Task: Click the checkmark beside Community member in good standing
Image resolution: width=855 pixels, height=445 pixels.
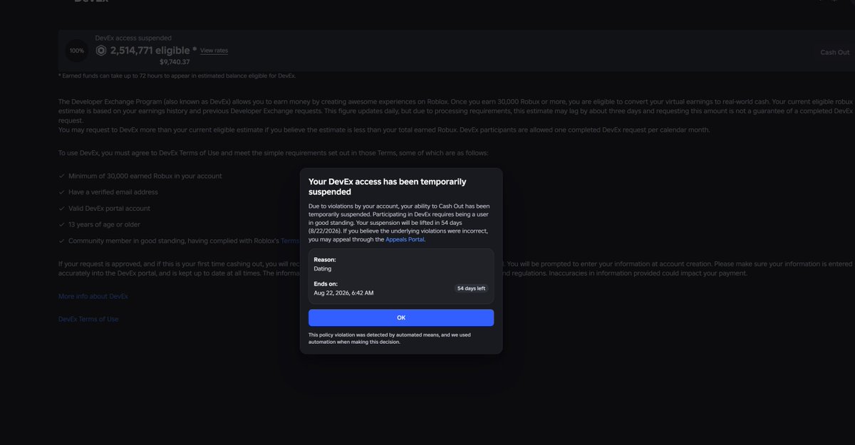Action: (62, 241)
